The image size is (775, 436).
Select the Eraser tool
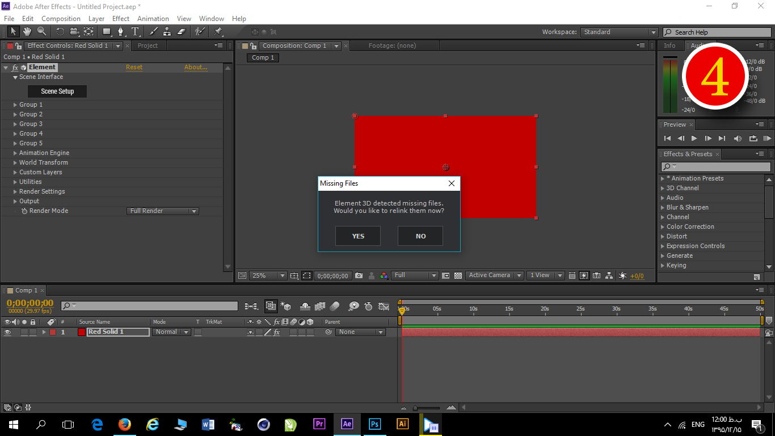click(x=182, y=32)
